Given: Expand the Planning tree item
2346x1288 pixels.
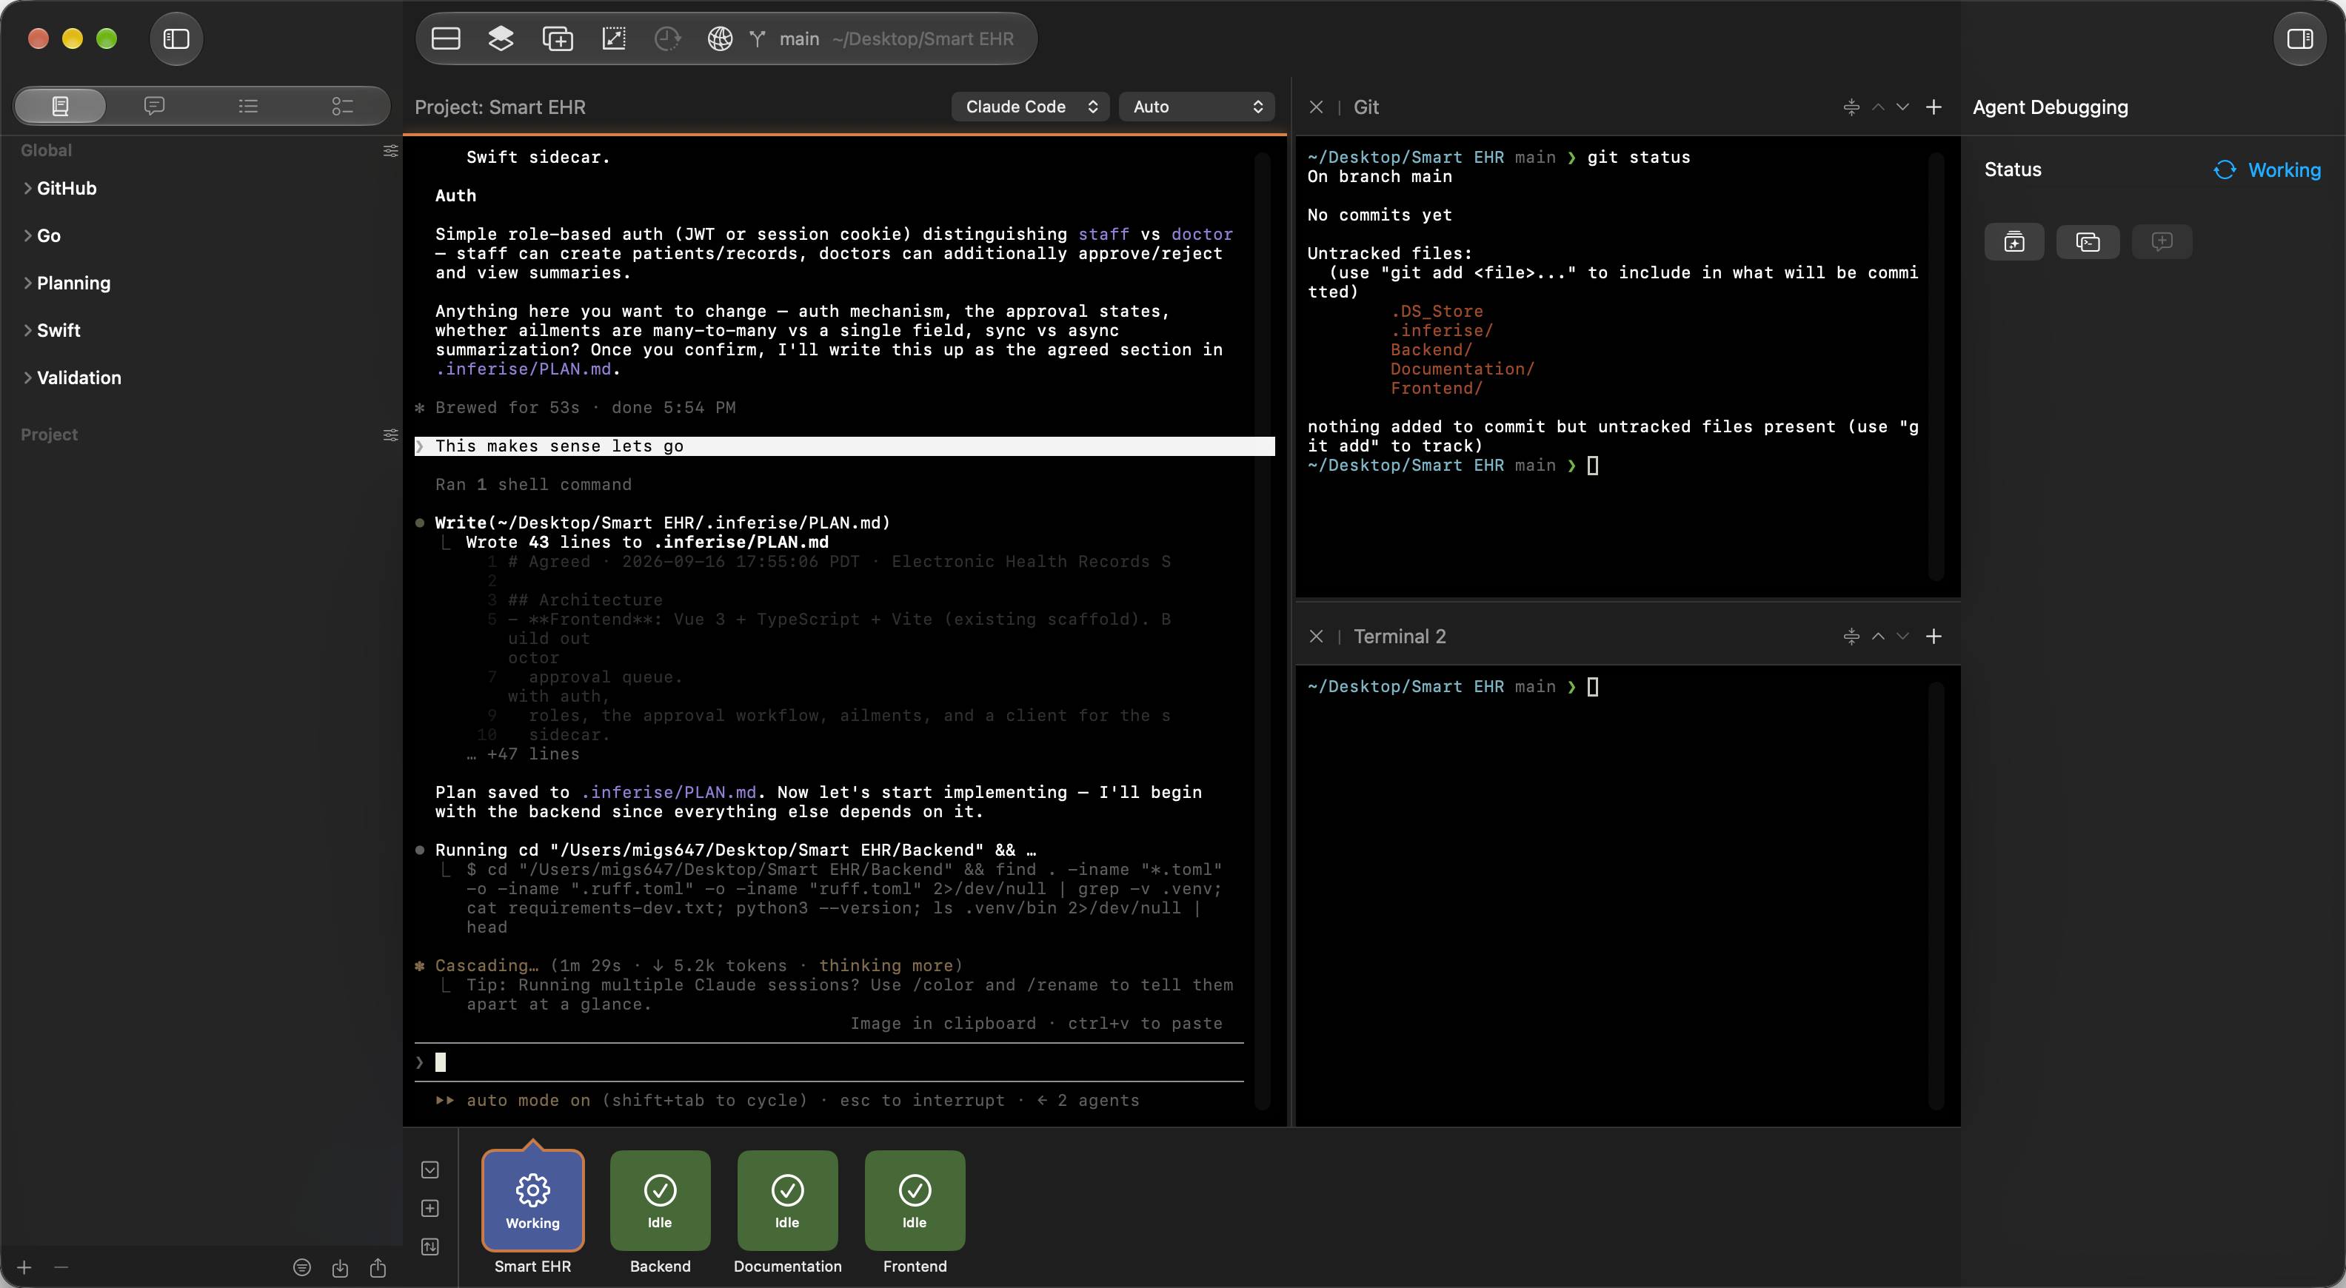Looking at the screenshot, I should [27, 283].
